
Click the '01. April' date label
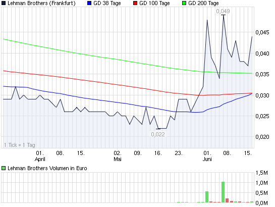[x=40, y=156]
